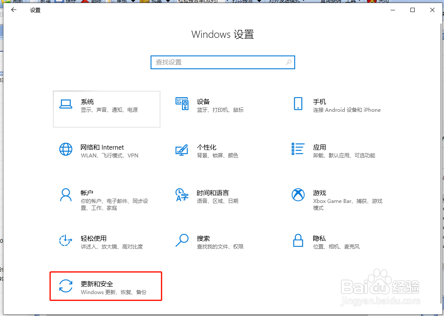Close the 设置 window

coord(432,10)
